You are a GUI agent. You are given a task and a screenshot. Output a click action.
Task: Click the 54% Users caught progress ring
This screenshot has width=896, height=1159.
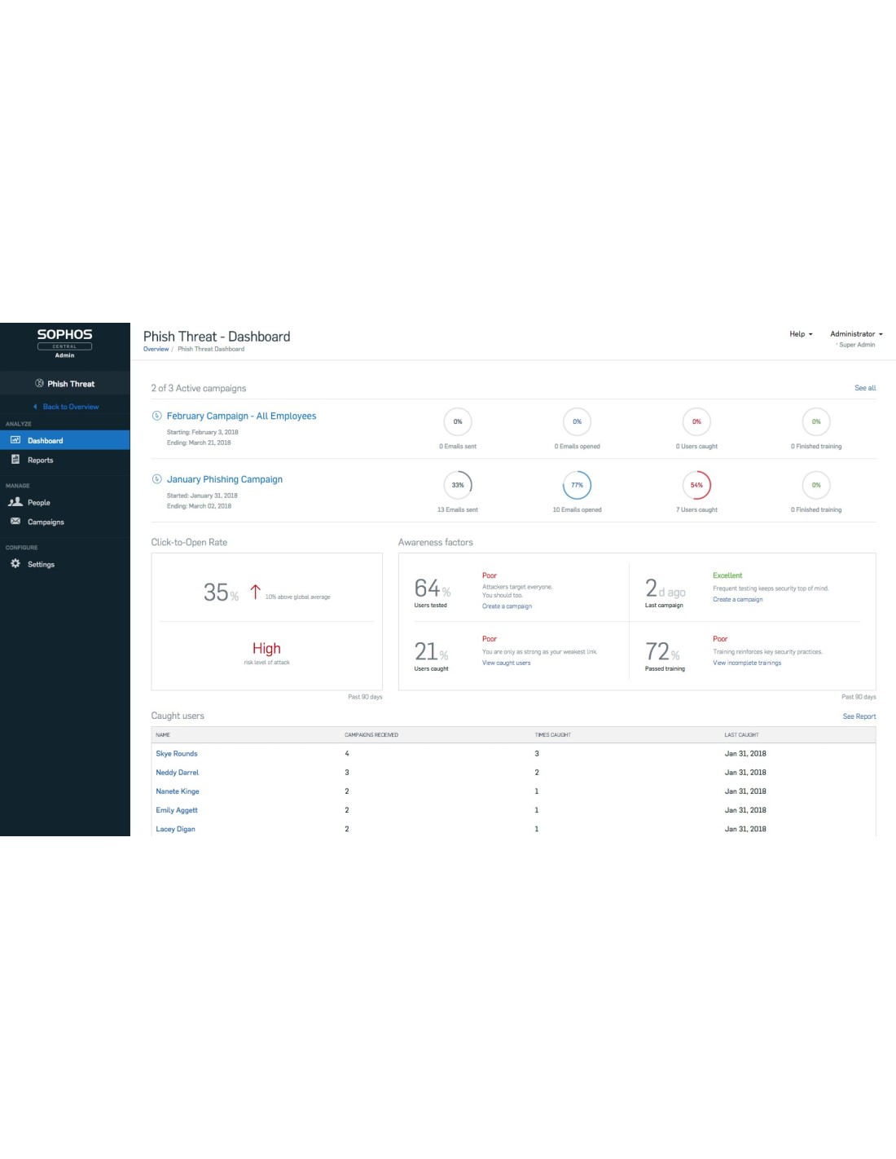coord(696,485)
